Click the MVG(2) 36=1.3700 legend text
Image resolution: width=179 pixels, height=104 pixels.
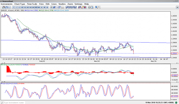point(46,10)
